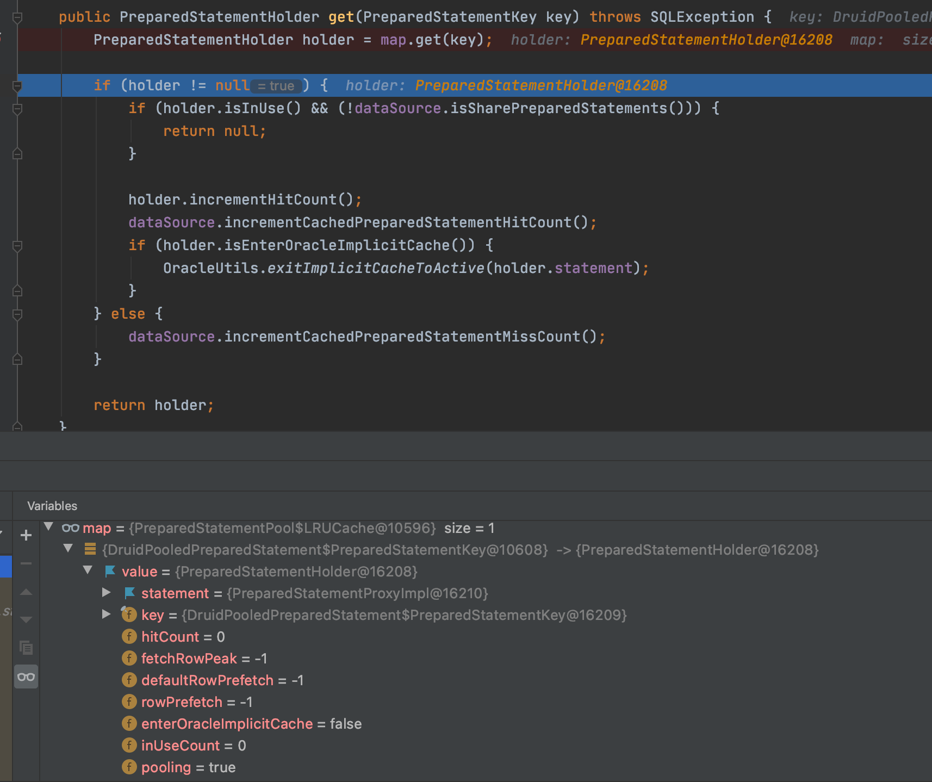Click fold-end marker after exitImplicitCacheToActive block
Viewport: 932px width, 782px height.
tap(17, 291)
